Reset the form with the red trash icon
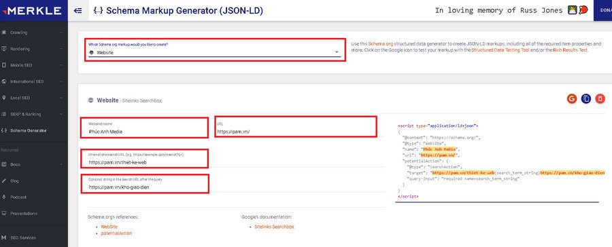 (x=600, y=99)
